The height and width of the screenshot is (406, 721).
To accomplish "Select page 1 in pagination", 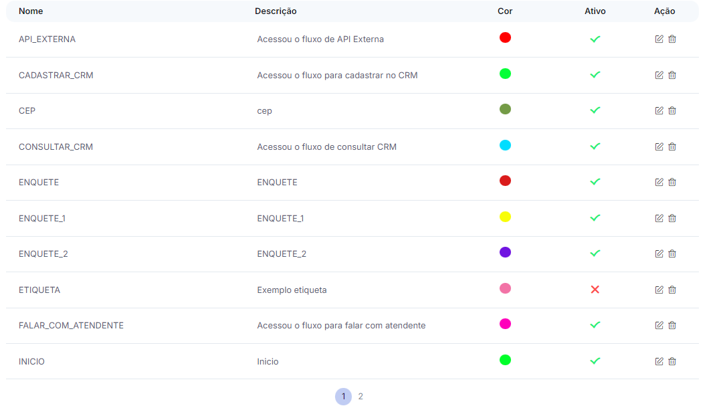I will coord(343,396).
